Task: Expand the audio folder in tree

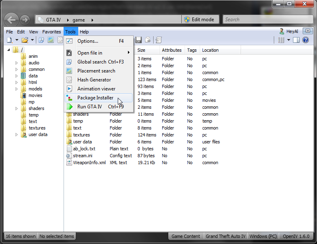Action: tap(16, 63)
